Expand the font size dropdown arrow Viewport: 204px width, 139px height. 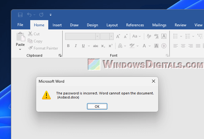click(111, 36)
